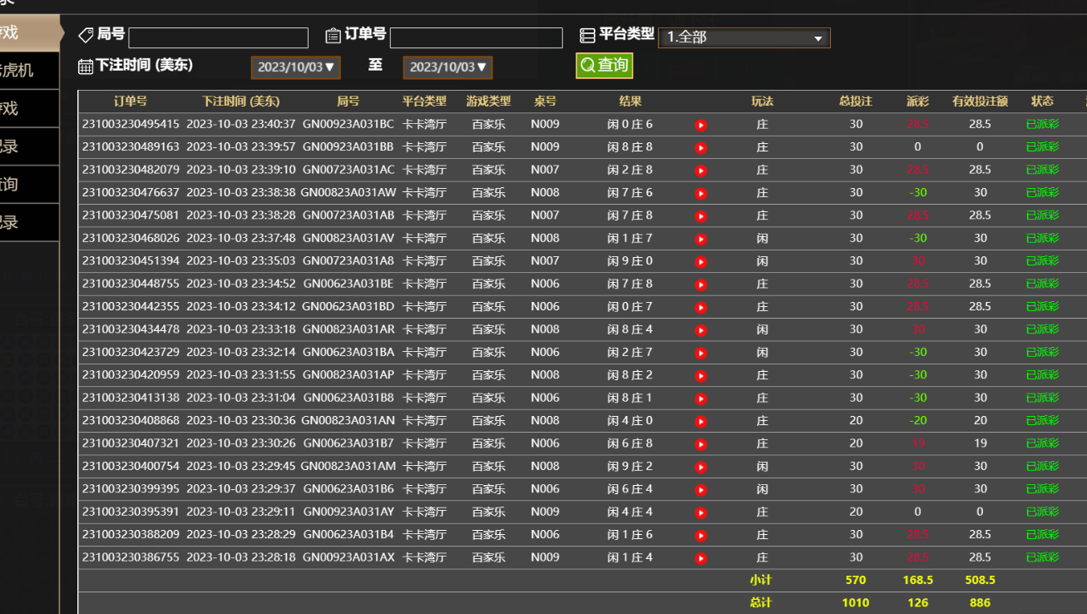Click the 玩法 column header
Image resolution: width=1087 pixels, height=614 pixels.
tap(762, 102)
